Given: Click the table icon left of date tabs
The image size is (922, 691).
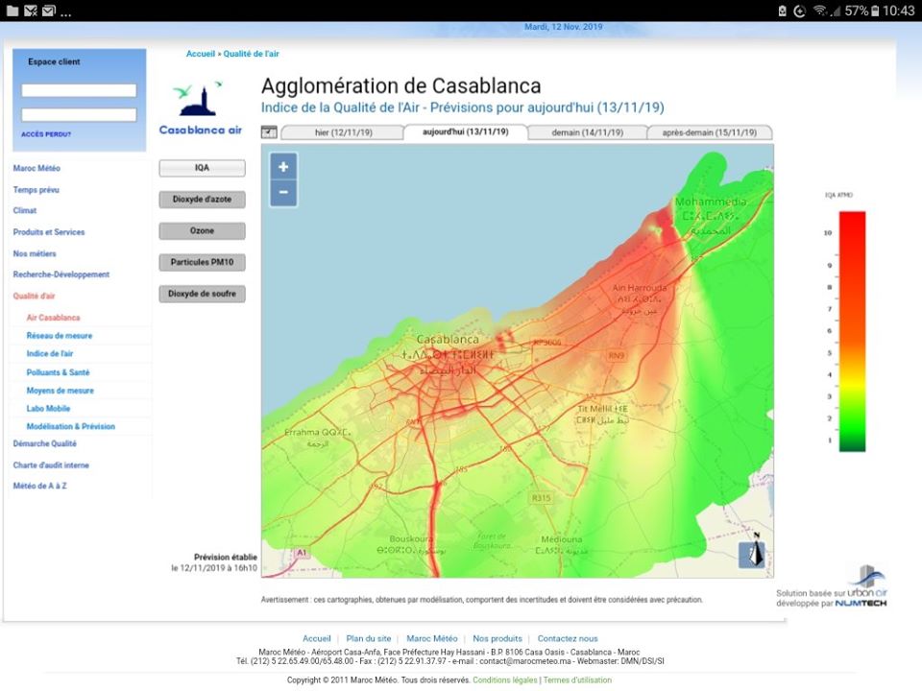Looking at the screenshot, I should [x=269, y=132].
